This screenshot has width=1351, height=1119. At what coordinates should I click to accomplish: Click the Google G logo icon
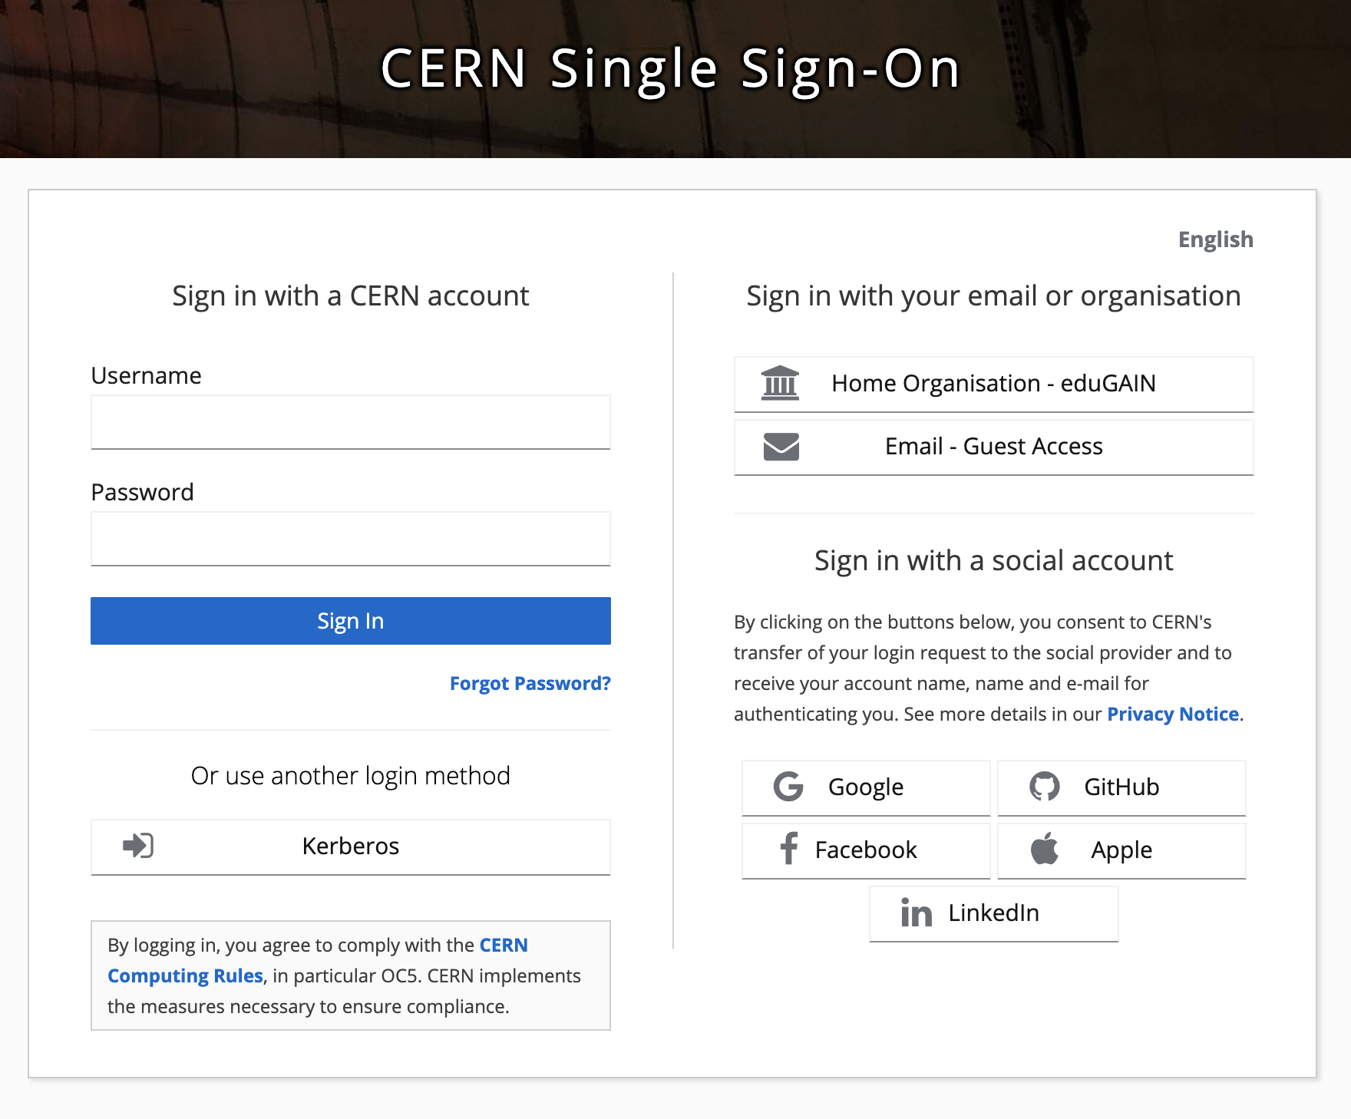pos(788,787)
